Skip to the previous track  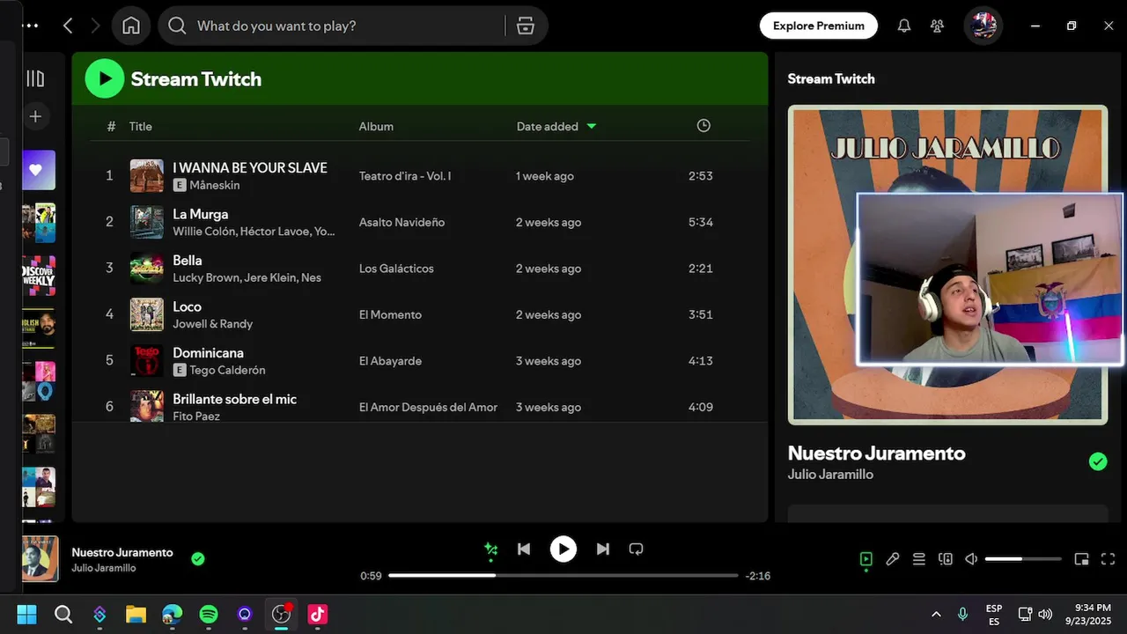[x=524, y=549]
